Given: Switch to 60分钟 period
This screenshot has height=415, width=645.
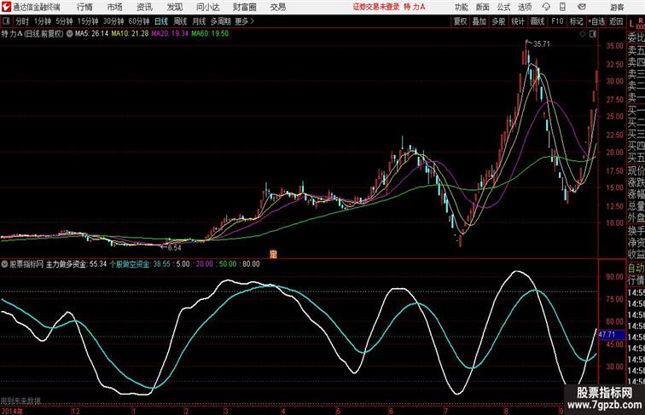Looking at the screenshot, I should point(139,21).
